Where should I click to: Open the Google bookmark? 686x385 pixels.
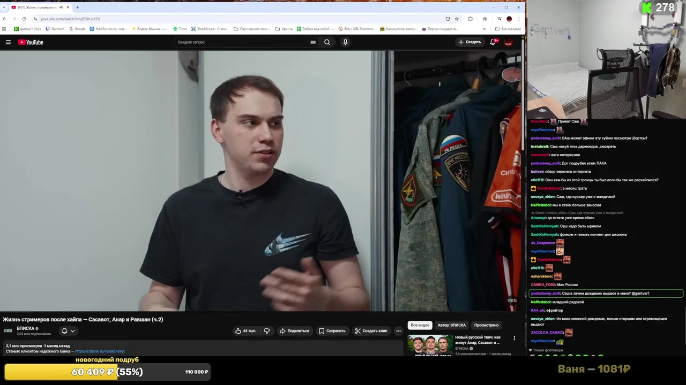[77, 29]
